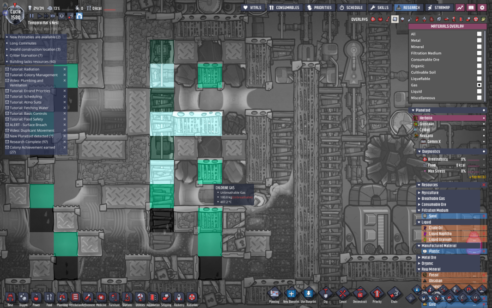
Task: Toggle the Temperature overlay thermometer icon
Action: tap(388, 19)
